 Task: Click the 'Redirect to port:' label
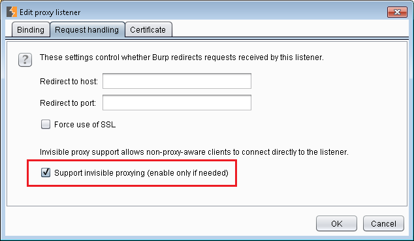pyautogui.click(x=68, y=103)
